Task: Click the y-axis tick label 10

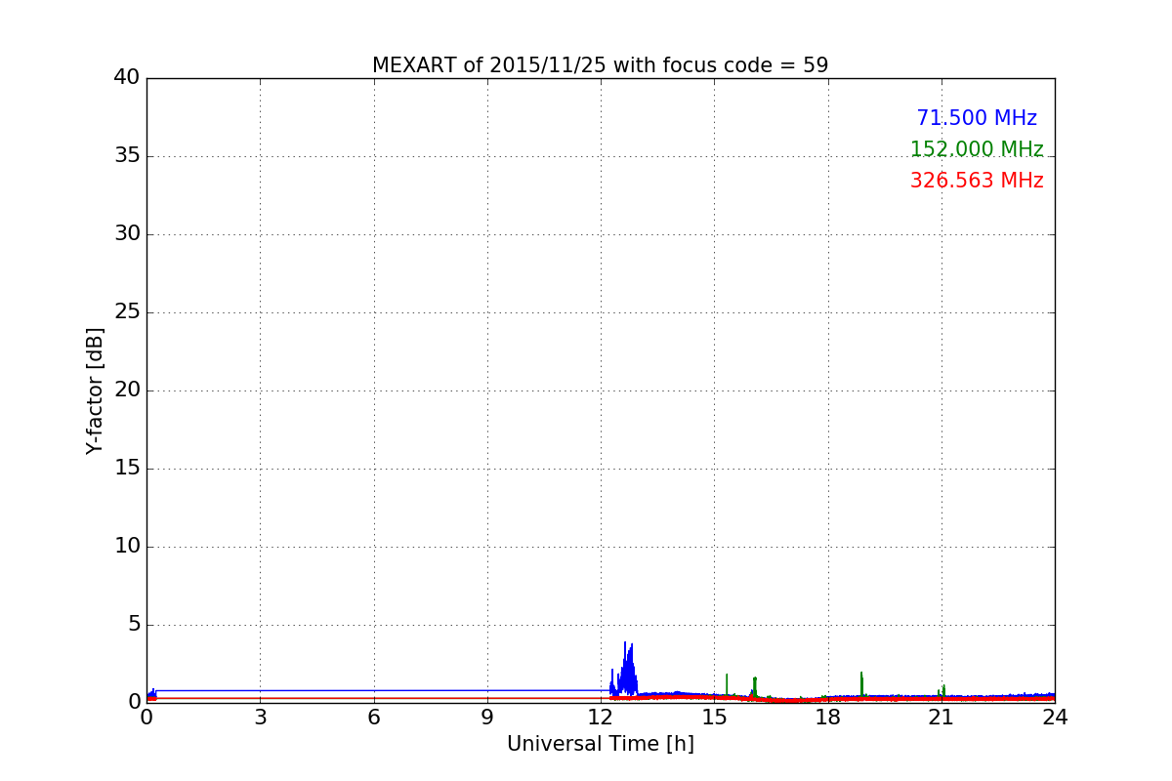Action: tap(127, 546)
